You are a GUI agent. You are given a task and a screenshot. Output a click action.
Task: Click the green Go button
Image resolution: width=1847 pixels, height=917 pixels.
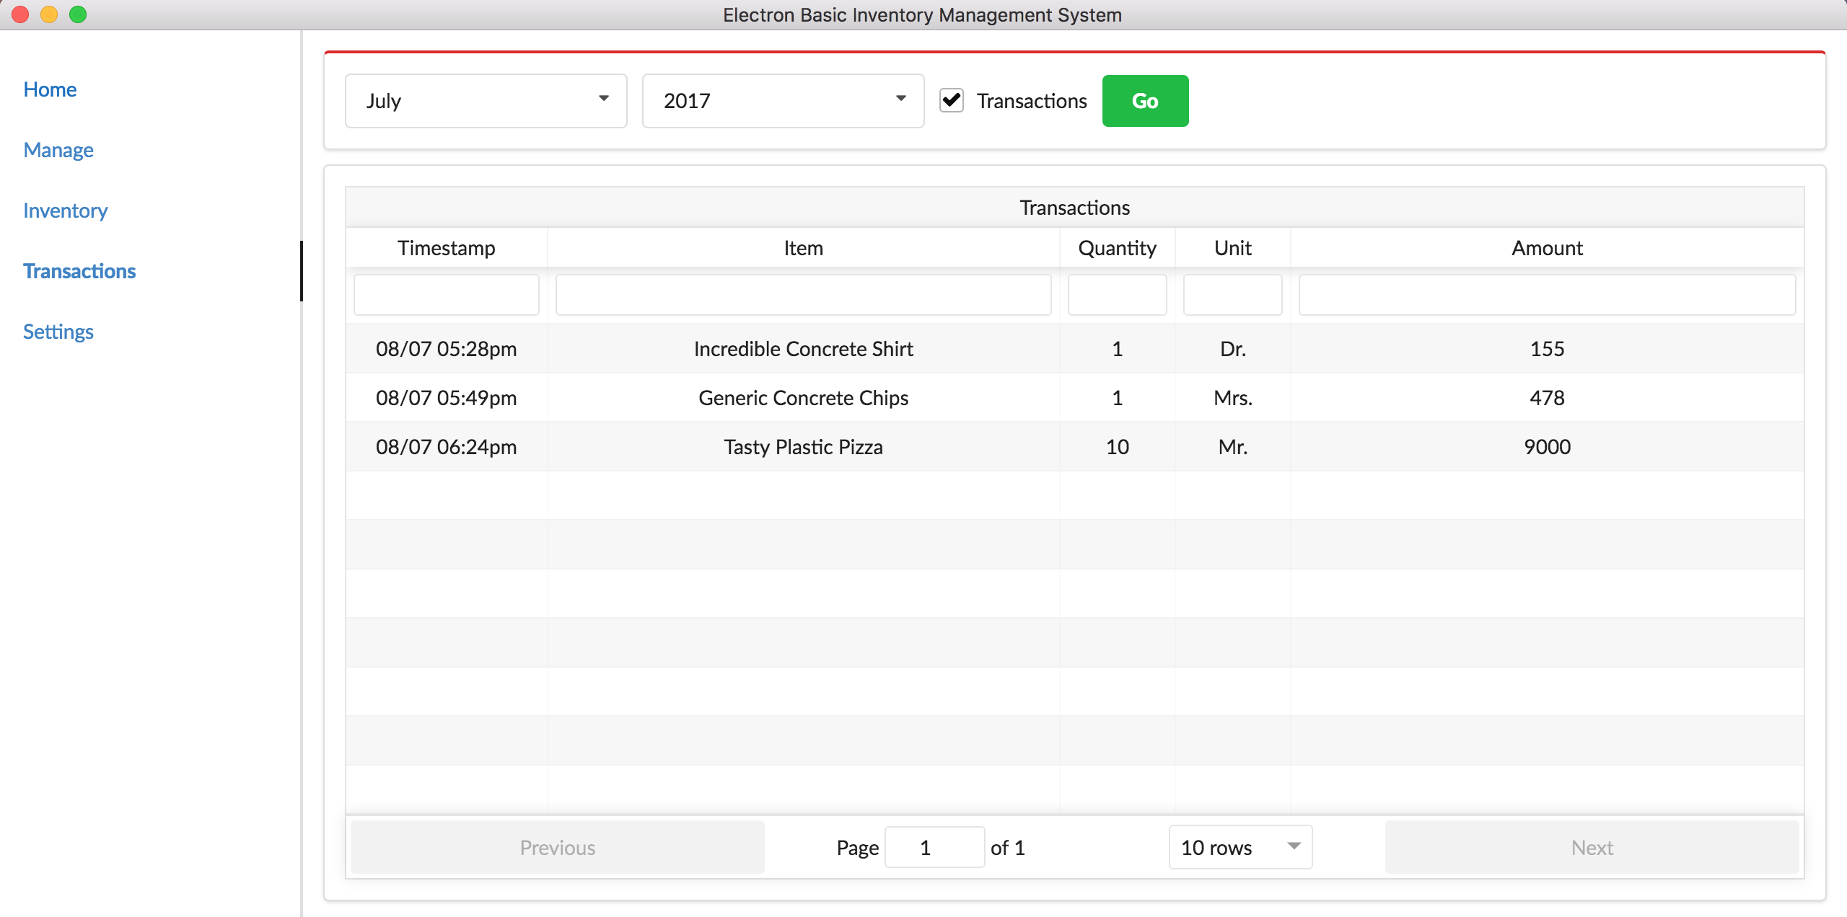(1145, 101)
